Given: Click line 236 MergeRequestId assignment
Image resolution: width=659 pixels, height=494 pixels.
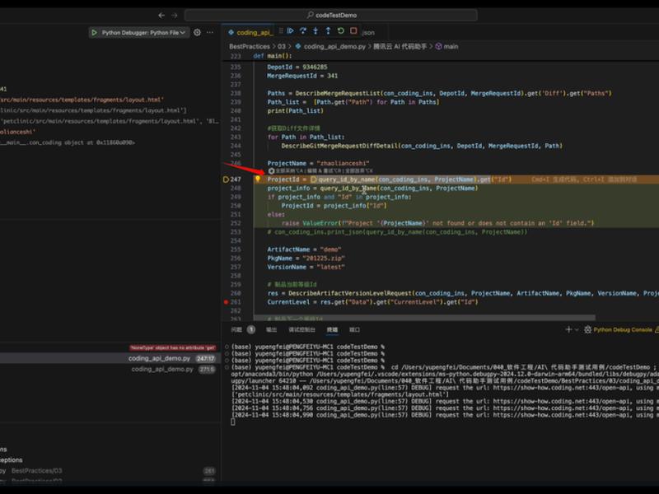Looking at the screenshot, I should (302, 76).
